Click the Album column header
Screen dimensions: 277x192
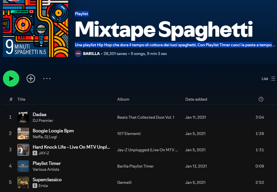pos(123,99)
